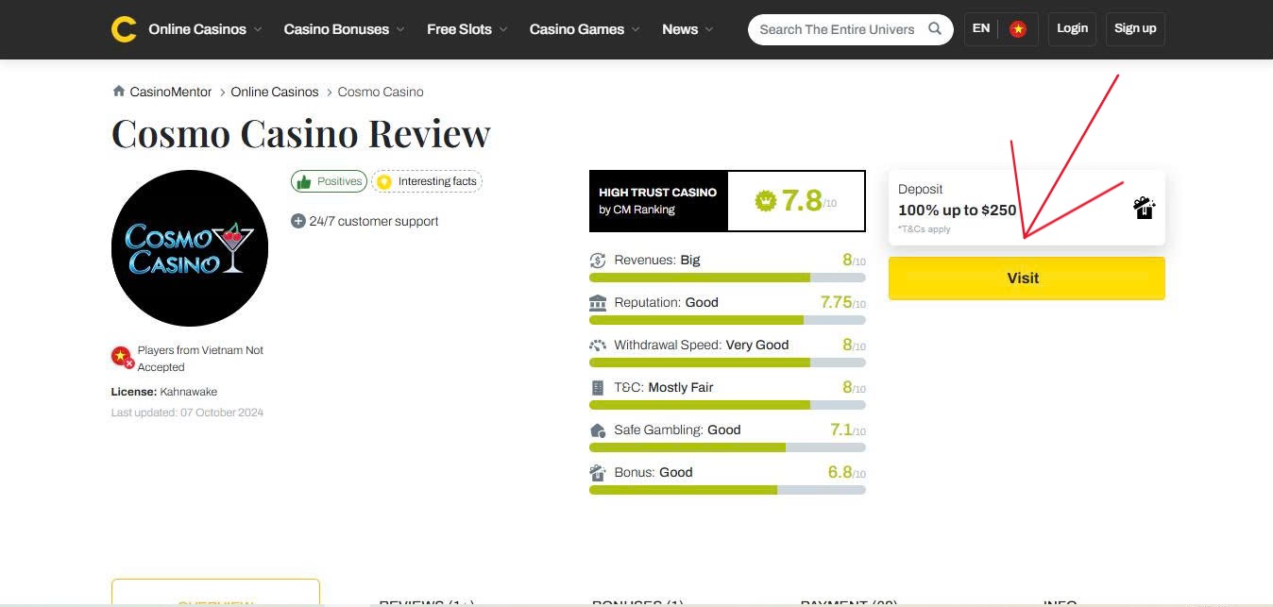Open the Casino Games dropdown
The width and height of the screenshot is (1273, 607).
[585, 29]
